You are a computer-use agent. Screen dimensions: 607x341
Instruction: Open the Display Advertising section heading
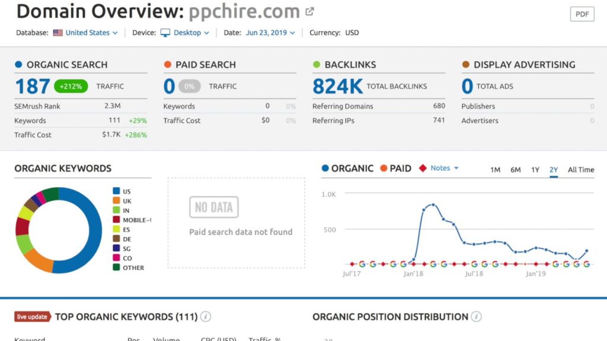click(524, 65)
